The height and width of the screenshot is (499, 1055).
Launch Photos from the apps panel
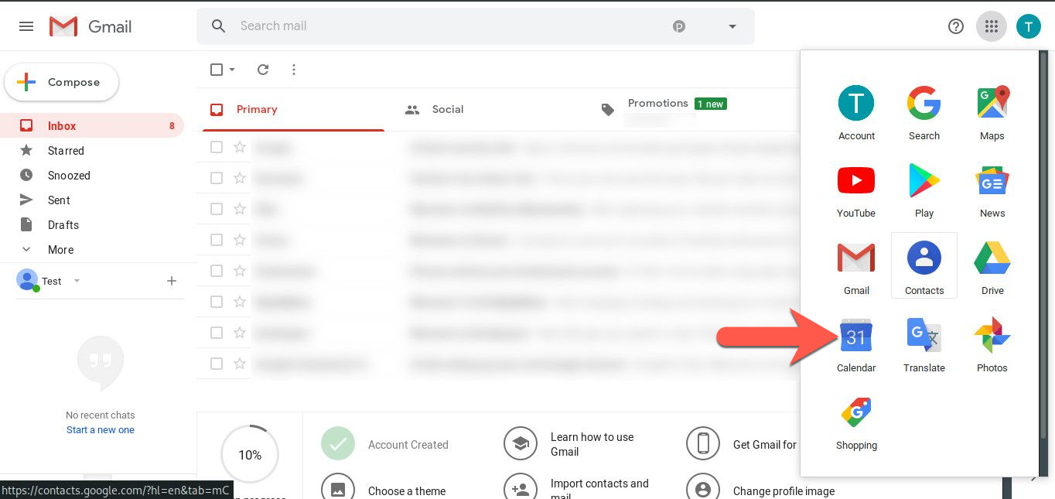click(x=992, y=345)
